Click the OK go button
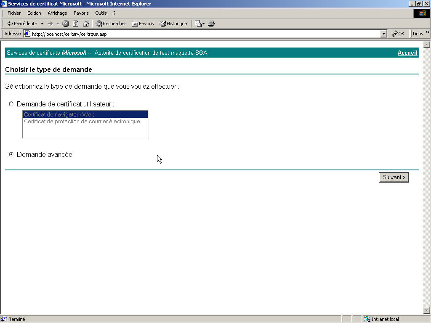The width and height of the screenshot is (431, 323). [398, 34]
